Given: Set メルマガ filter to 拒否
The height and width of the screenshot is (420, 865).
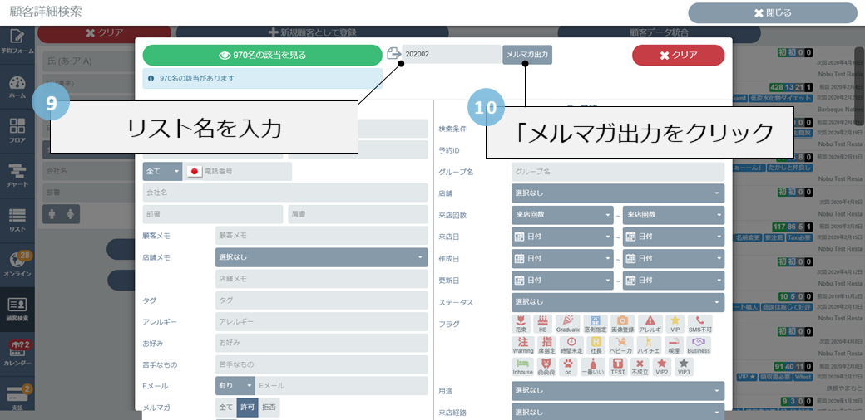Looking at the screenshot, I should 269,408.
